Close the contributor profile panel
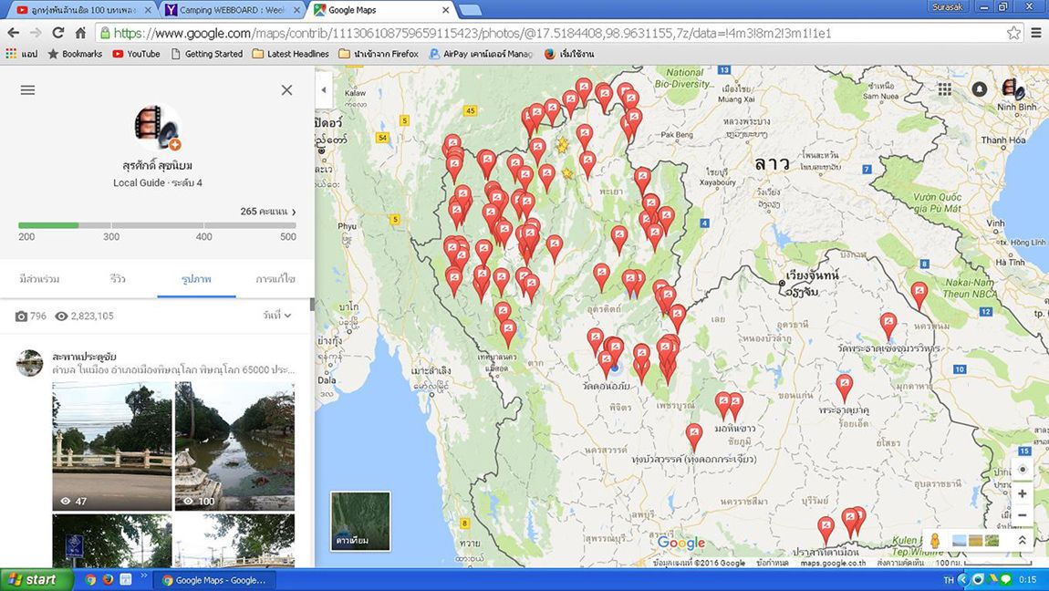 (x=286, y=90)
